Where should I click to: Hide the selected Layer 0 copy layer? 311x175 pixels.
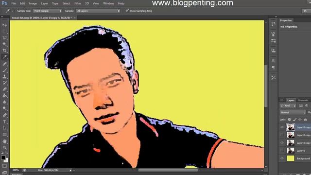click(x=282, y=127)
